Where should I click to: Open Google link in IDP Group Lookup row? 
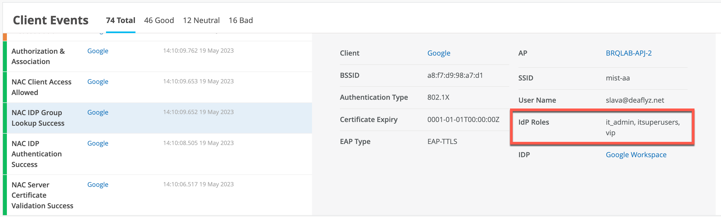(98, 112)
